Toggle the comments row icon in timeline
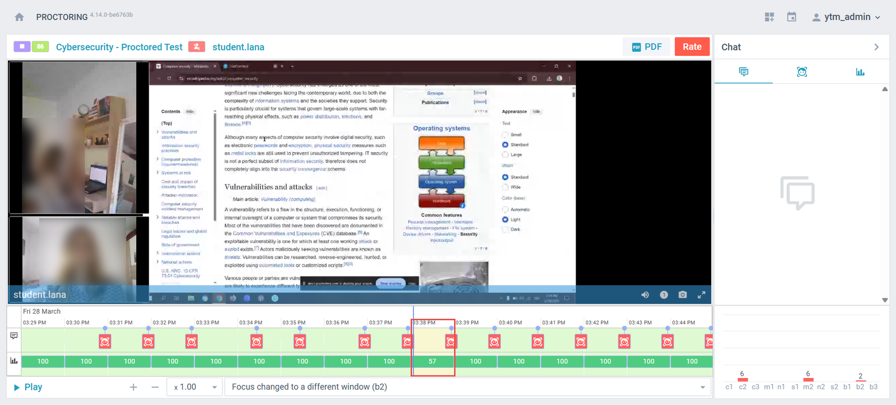The image size is (896, 405). click(14, 336)
